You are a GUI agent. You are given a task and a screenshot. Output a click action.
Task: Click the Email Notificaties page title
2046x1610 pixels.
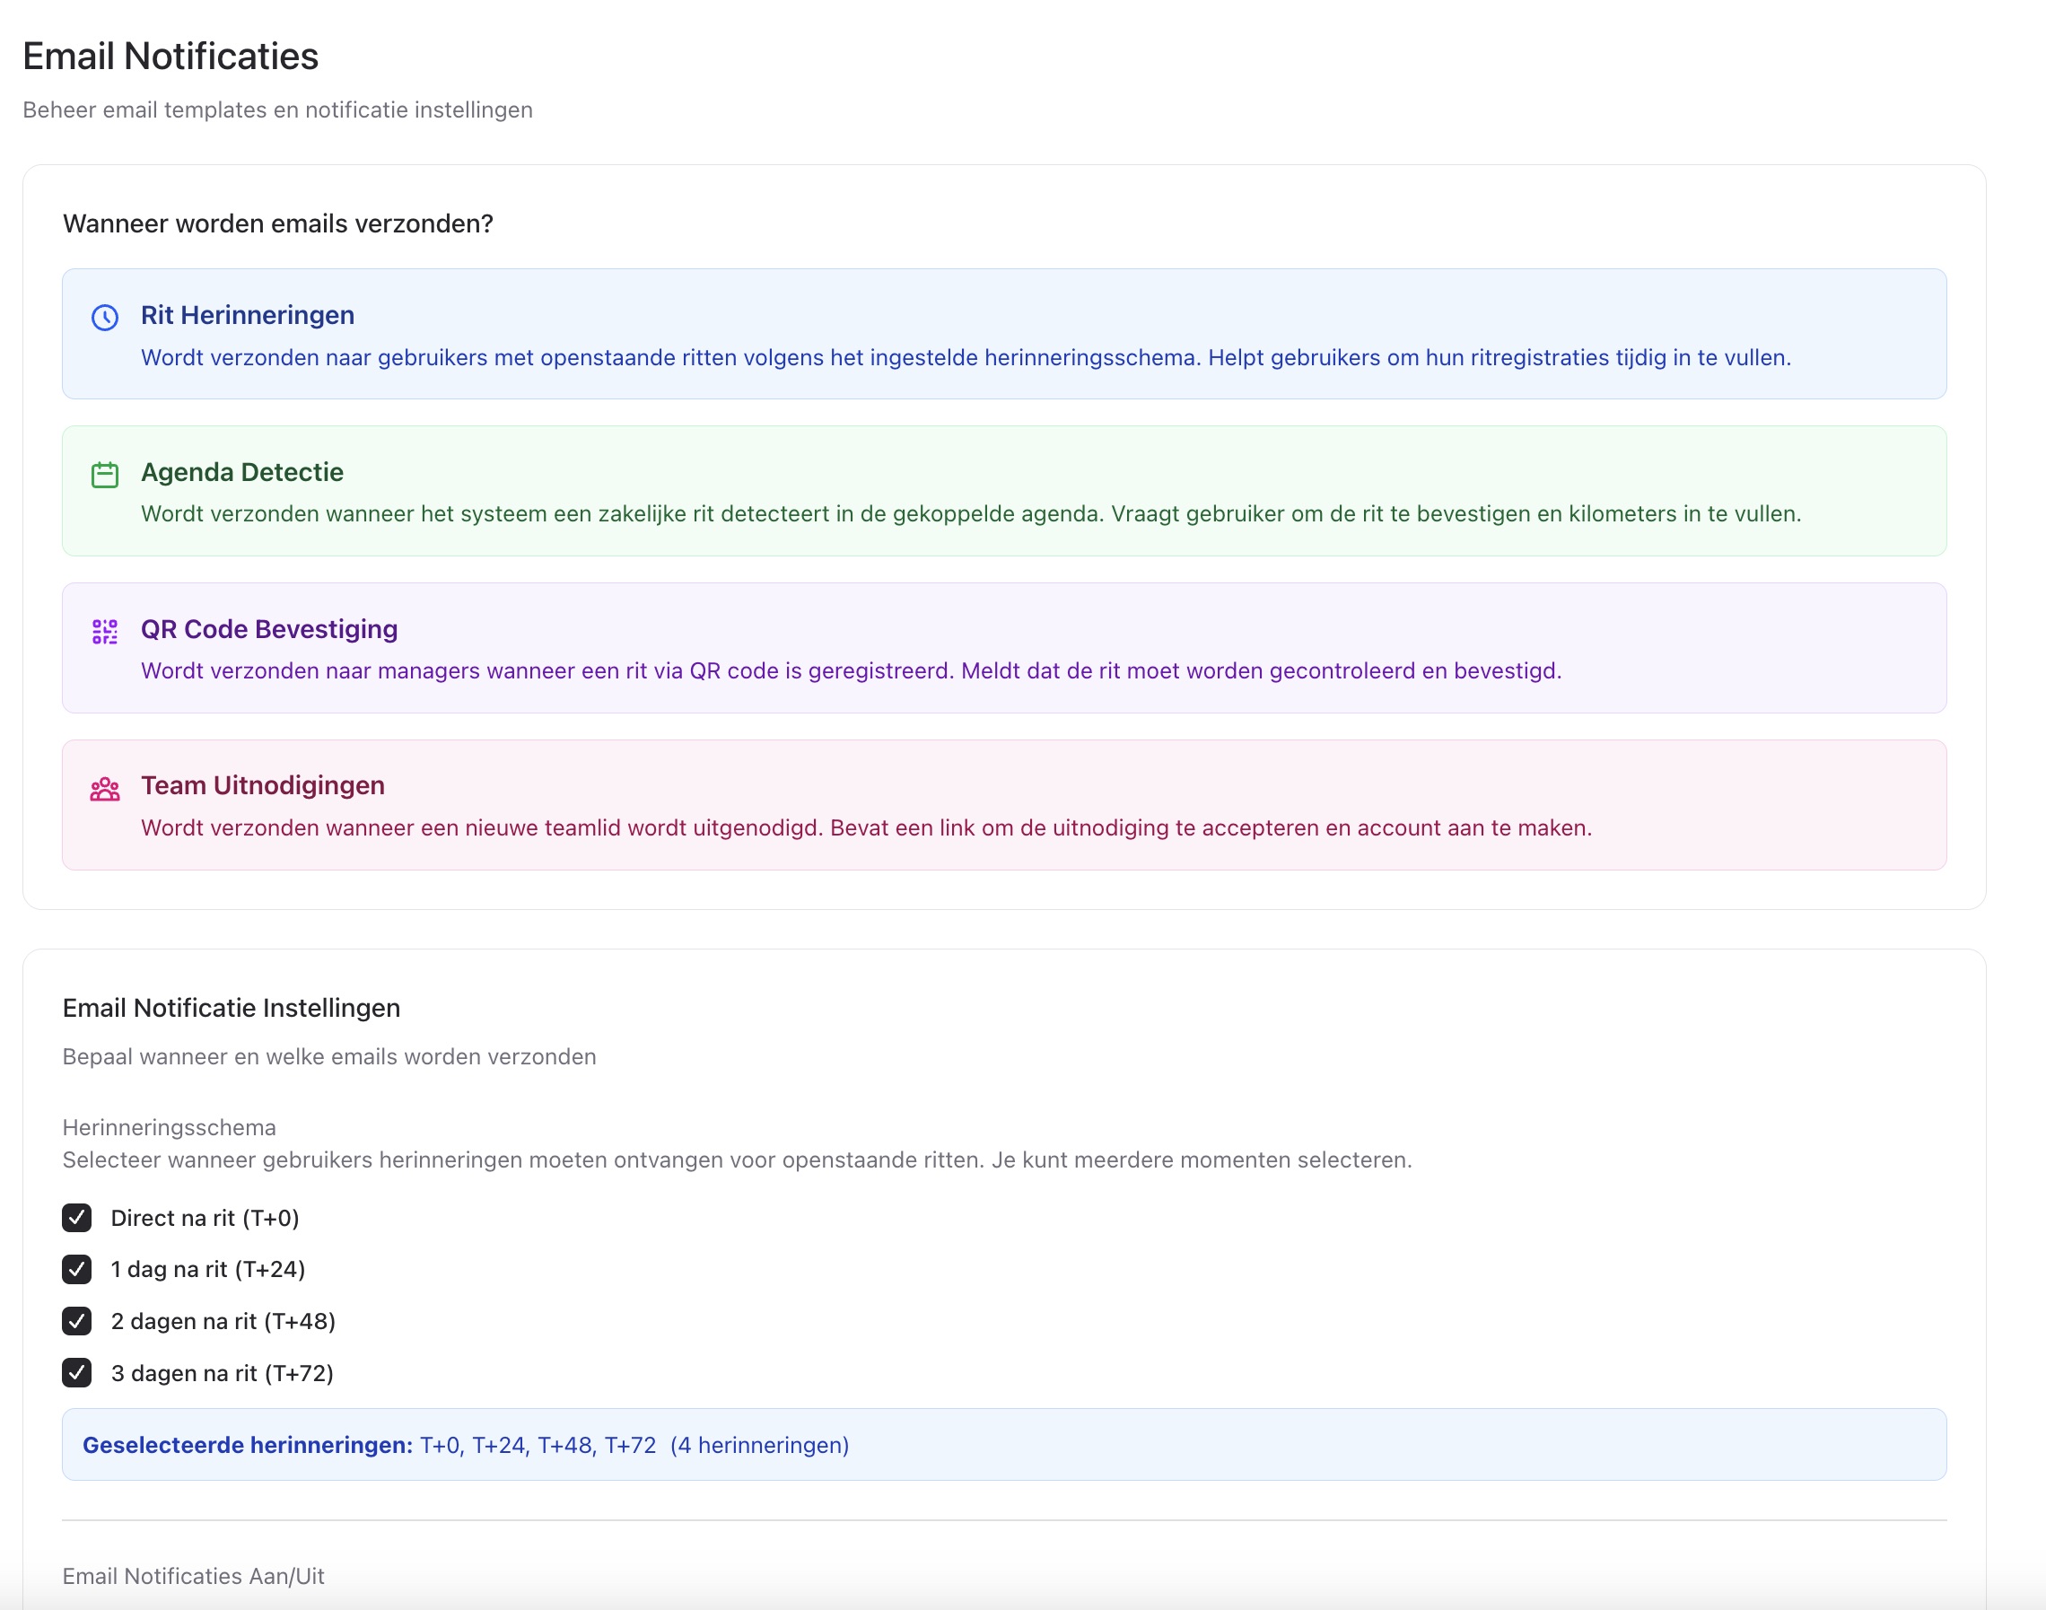pos(170,57)
